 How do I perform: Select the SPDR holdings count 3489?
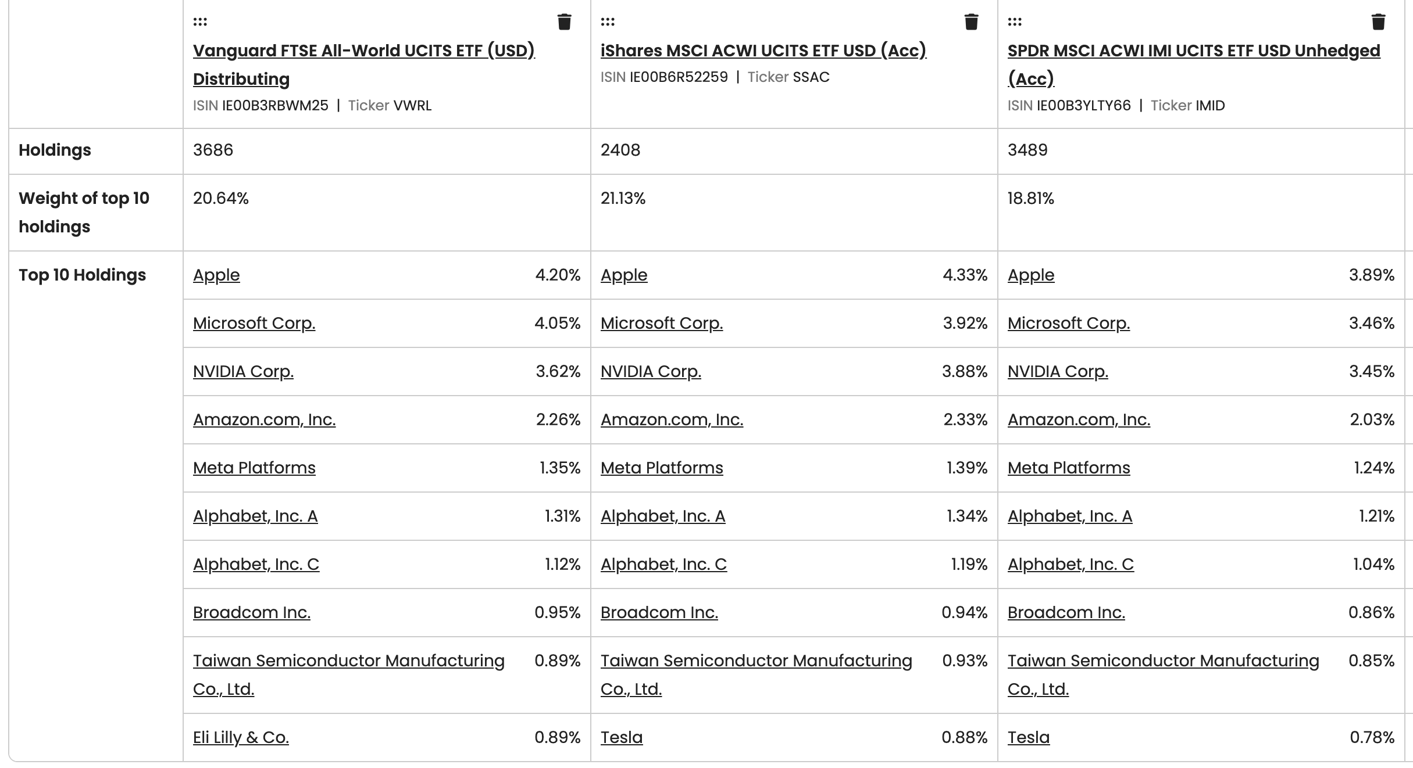point(1027,150)
